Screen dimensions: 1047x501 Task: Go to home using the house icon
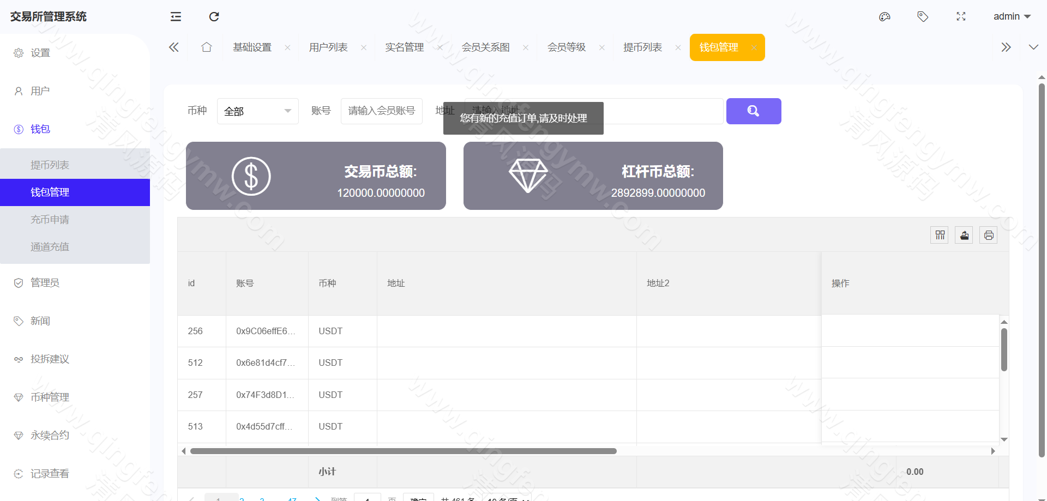coord(206,47)
